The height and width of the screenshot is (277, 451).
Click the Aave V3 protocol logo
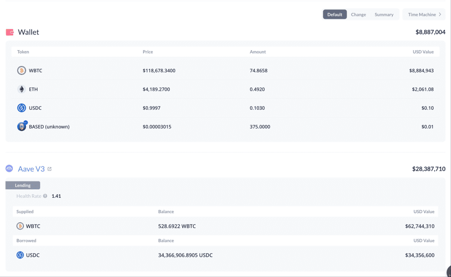click(x=9, y=169)
